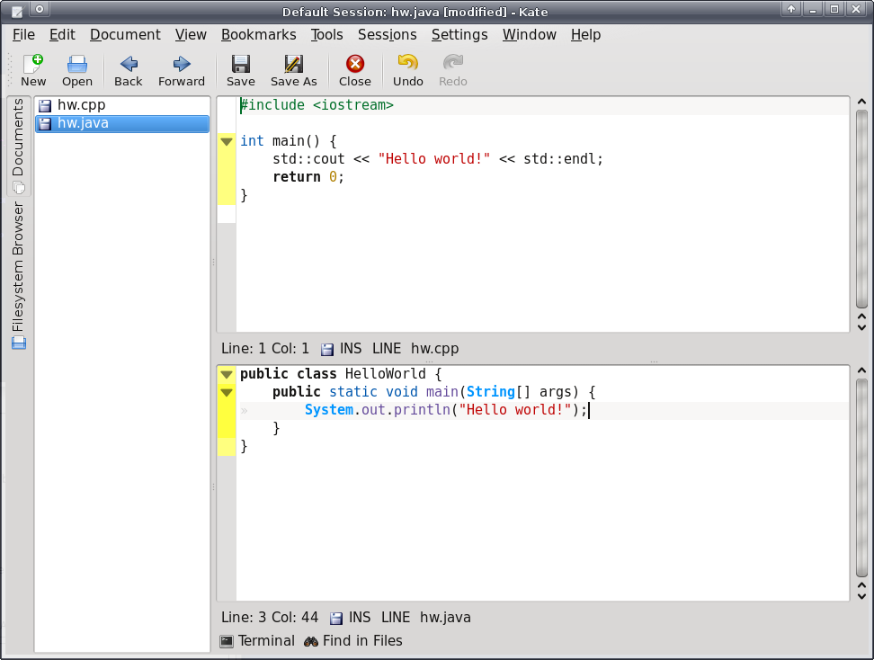Click 'Line: 3 Col: 44' status text

(269, 618)
